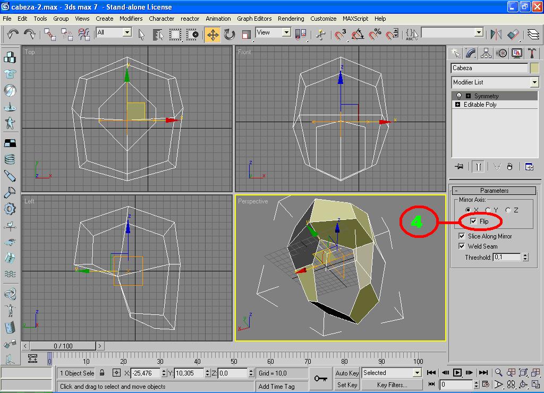Open the Animation menu
Viewport: 544px width, 393px height.
tap(218, 19)
